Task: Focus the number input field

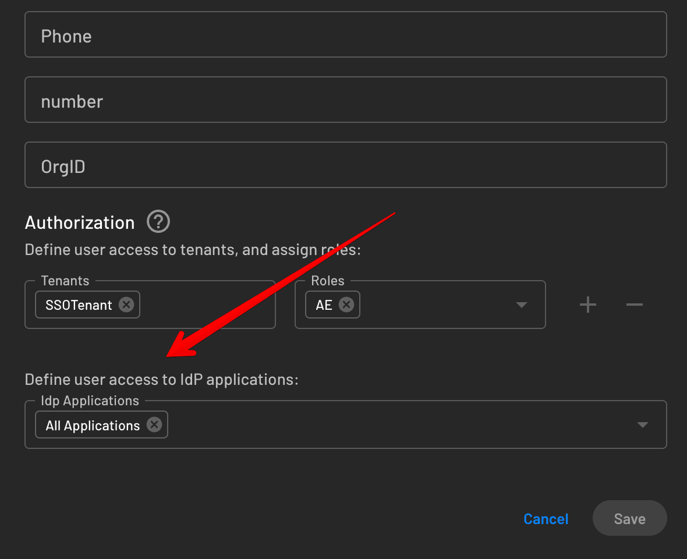Action: pos(346,100)
